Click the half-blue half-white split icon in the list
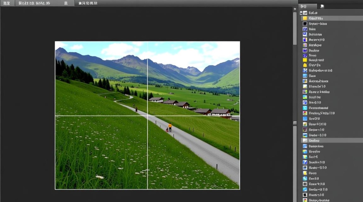 click(305, 162)
